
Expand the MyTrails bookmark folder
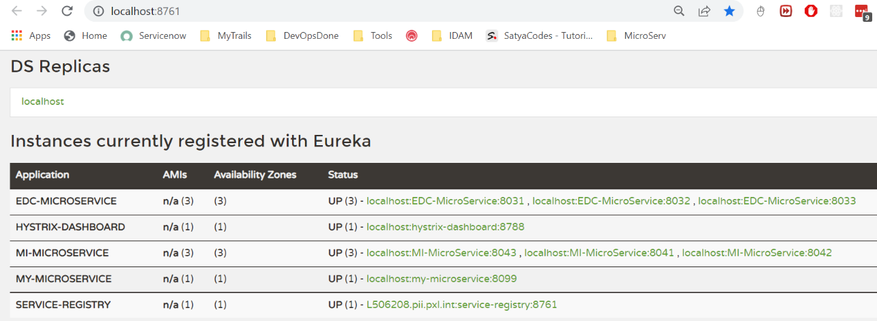[x=226, y=35]
